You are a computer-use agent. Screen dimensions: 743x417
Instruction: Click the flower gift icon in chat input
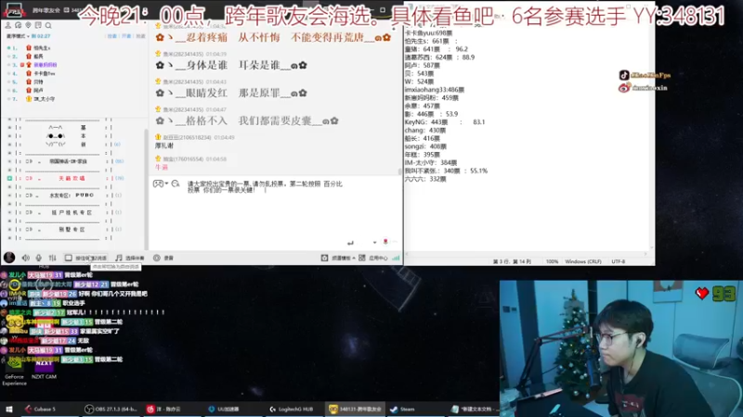coord(385,242)
